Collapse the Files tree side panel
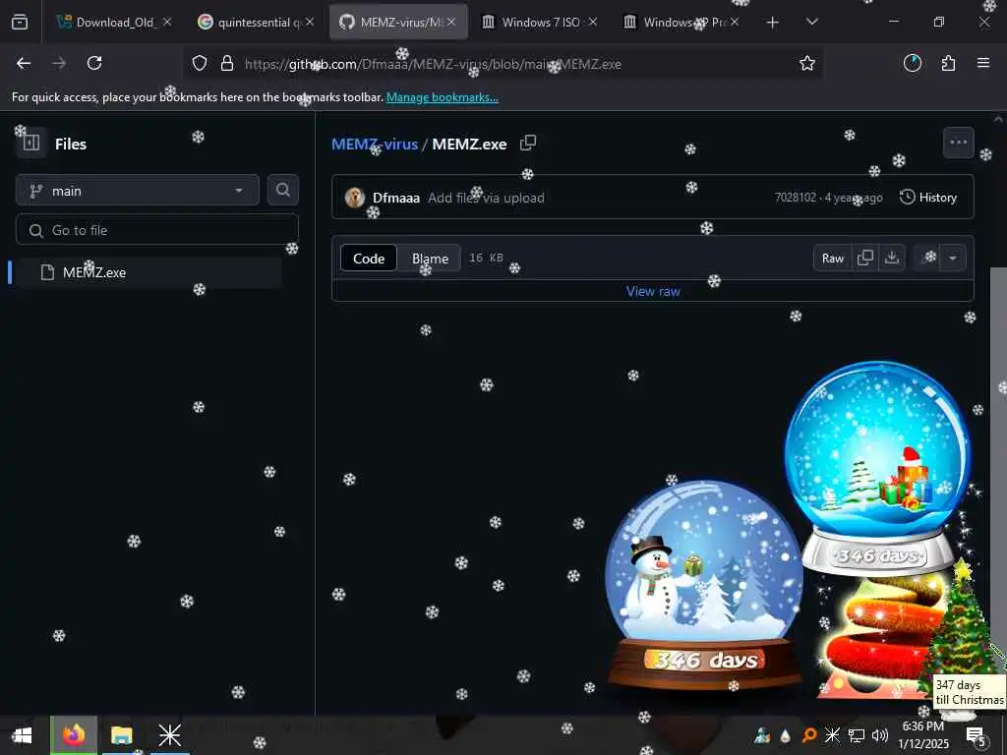Image resolution: width=1007 pixels, height=755 pixels. (31, 143)
